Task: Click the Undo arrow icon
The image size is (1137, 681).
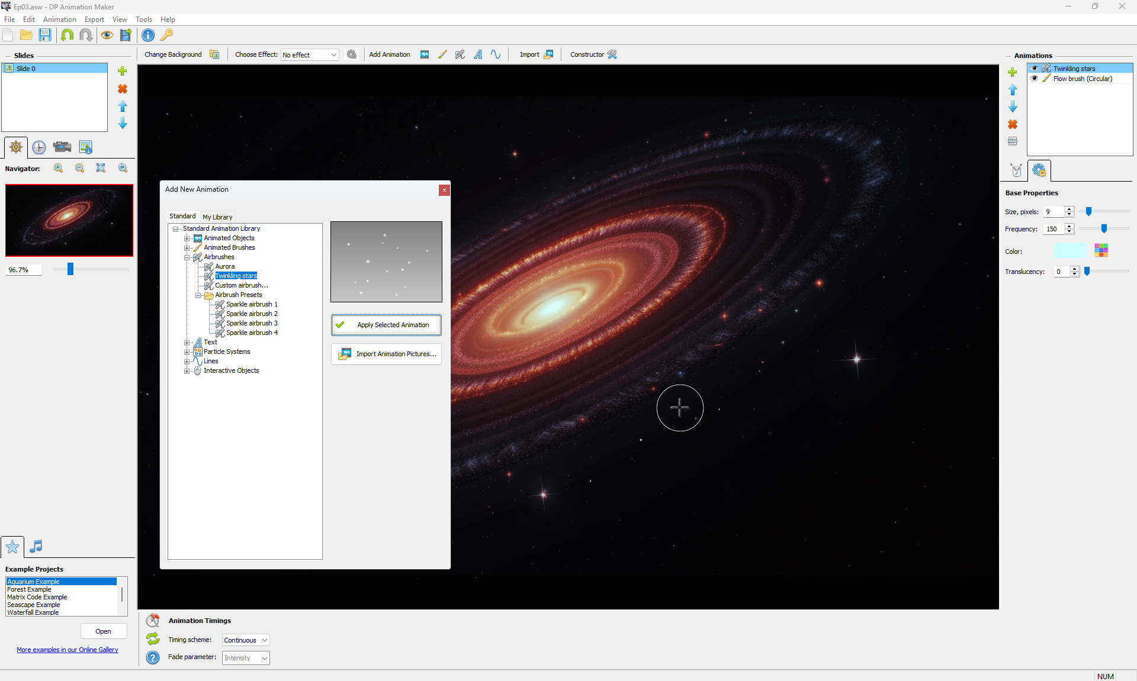Action: [67, 35]
